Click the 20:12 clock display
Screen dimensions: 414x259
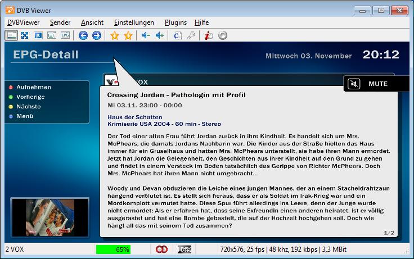pos(381,55)
